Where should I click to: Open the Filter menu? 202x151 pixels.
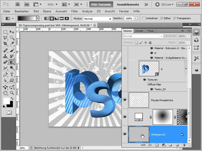[x=74, y=11]
